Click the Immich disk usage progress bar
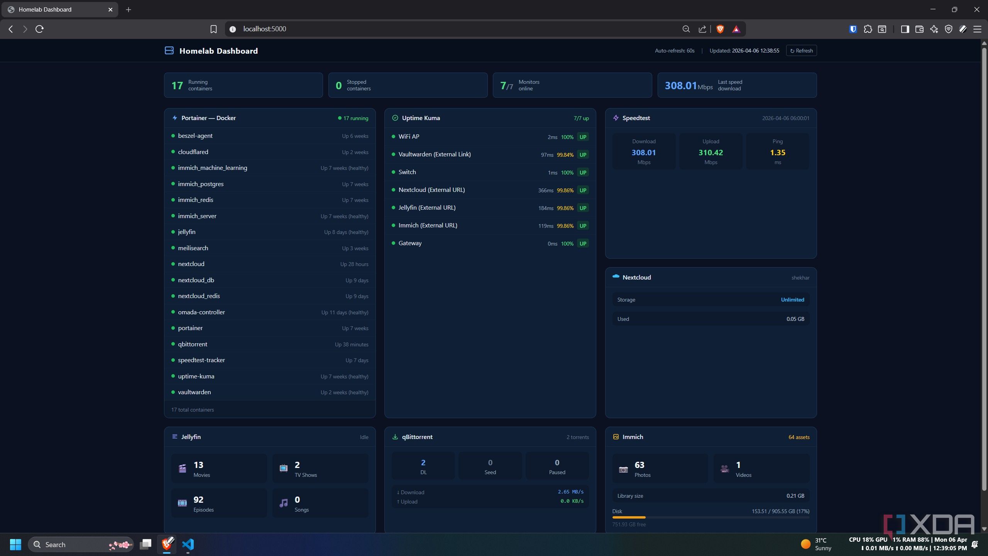The height and width of the screenshot is (556, 988). pyautogui.click(x=711, y=517)
